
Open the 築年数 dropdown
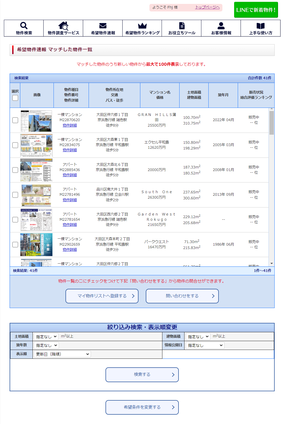pyautogui.click(x=46, y=345)
